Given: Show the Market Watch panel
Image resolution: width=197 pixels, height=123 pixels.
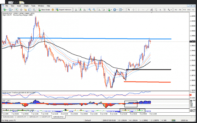Looking at the screenshot, I should click(17, 10).
